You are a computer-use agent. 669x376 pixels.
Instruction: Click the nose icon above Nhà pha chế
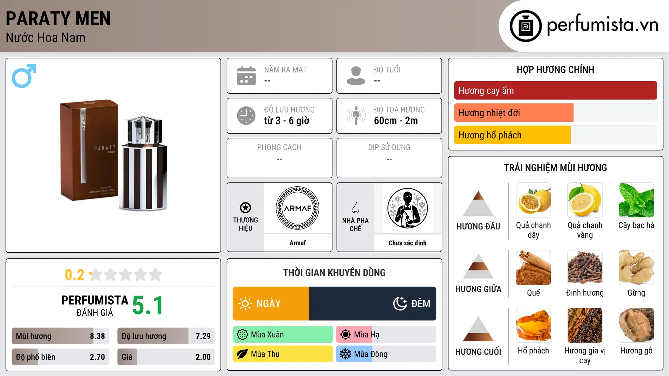(355, 208)
